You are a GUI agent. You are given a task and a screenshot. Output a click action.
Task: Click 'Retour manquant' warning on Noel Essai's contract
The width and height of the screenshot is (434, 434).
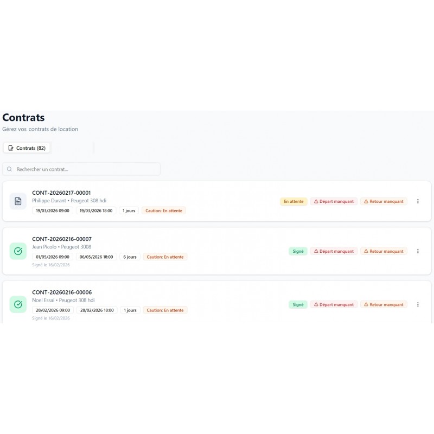pyautogui.click(x=384, y=304)
